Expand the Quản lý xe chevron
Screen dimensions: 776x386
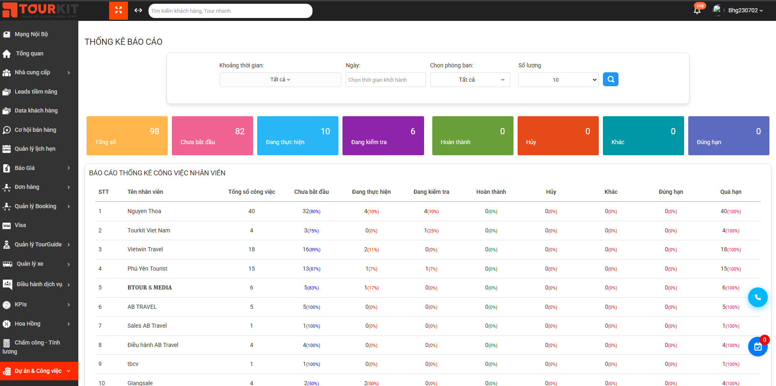68,264
